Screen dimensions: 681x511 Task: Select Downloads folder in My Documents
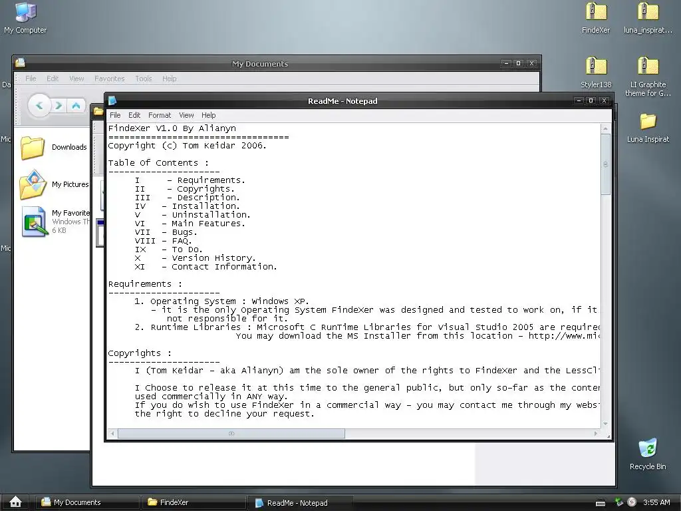point(54,147)
